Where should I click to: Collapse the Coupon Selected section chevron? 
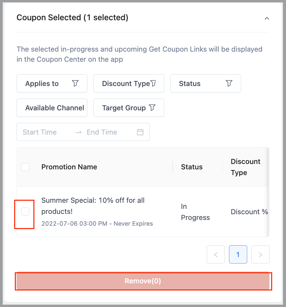click(x=267, y=19)
